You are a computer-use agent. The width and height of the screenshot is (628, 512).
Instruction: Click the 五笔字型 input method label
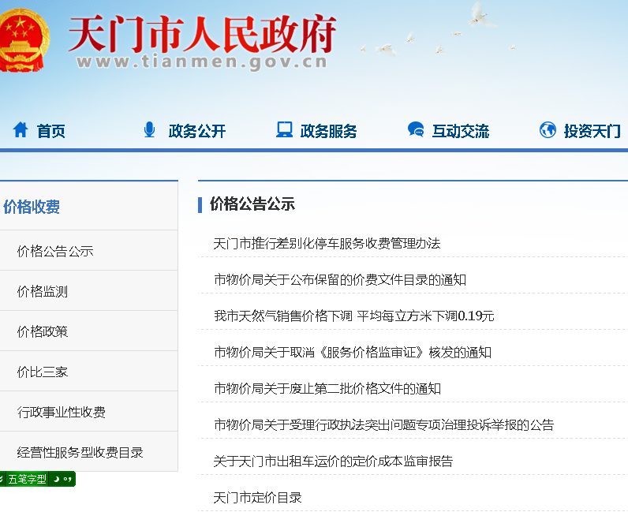pyautogui.click(x=27, y=479)
